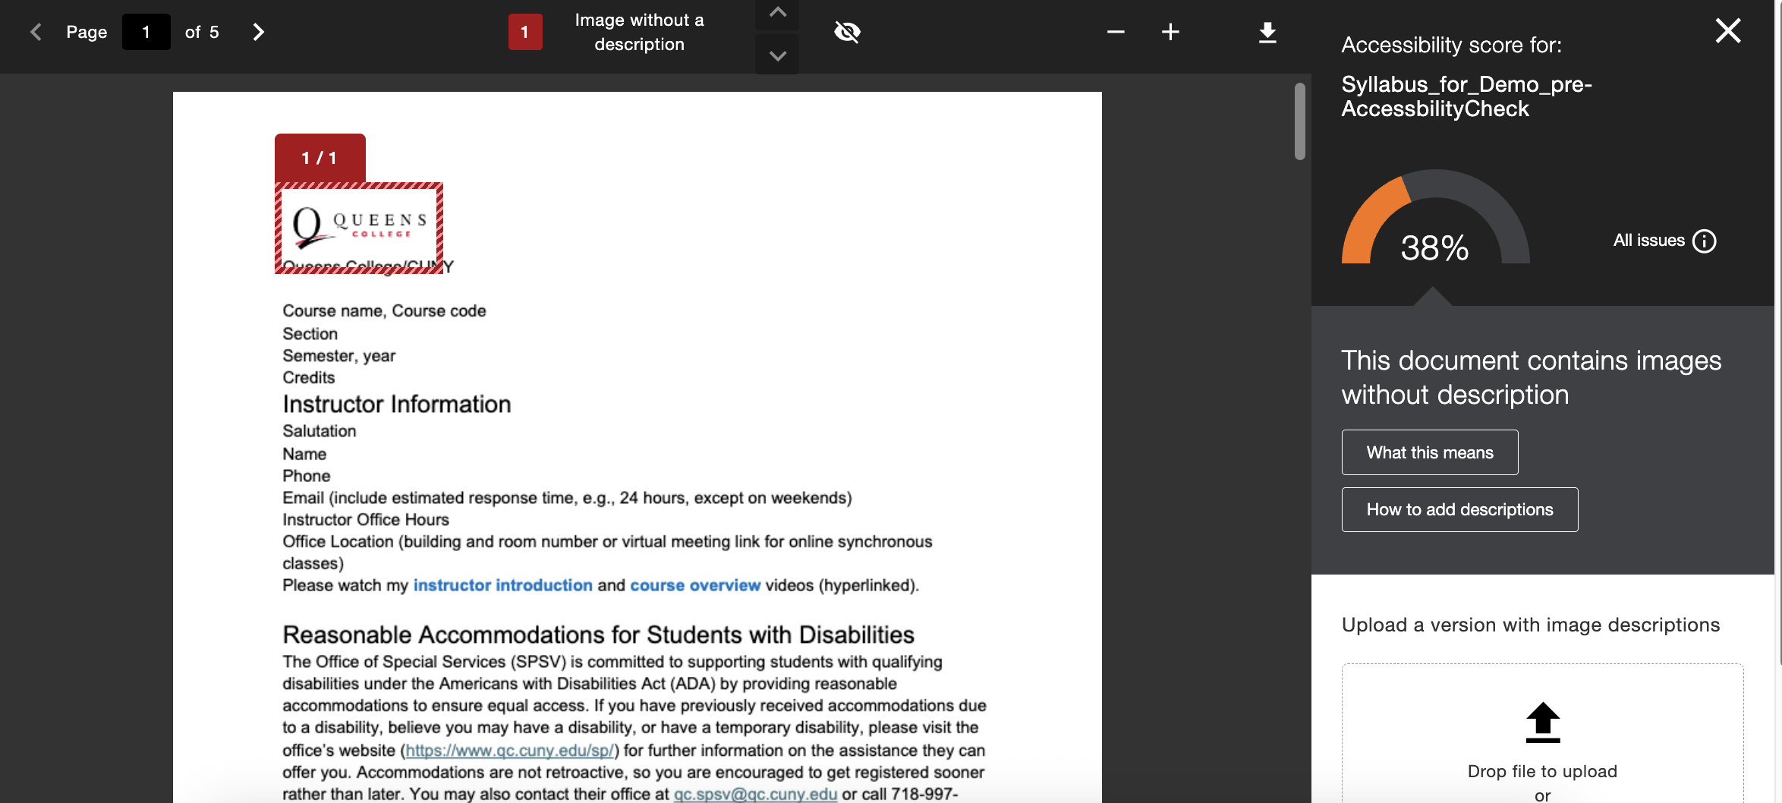This screenshot has width=1782, height=803.
Task: Click the 1 / 1 issue label
Action: click(320, 158)
